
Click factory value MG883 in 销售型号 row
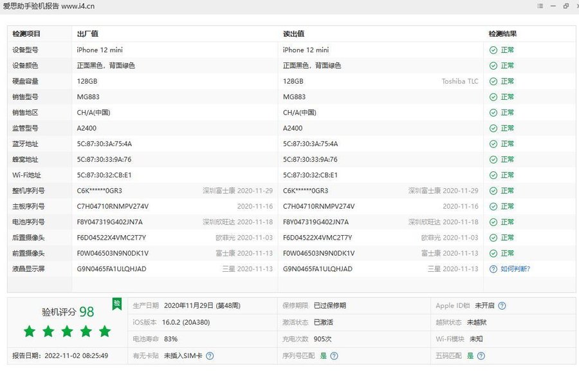click(88, 97)
